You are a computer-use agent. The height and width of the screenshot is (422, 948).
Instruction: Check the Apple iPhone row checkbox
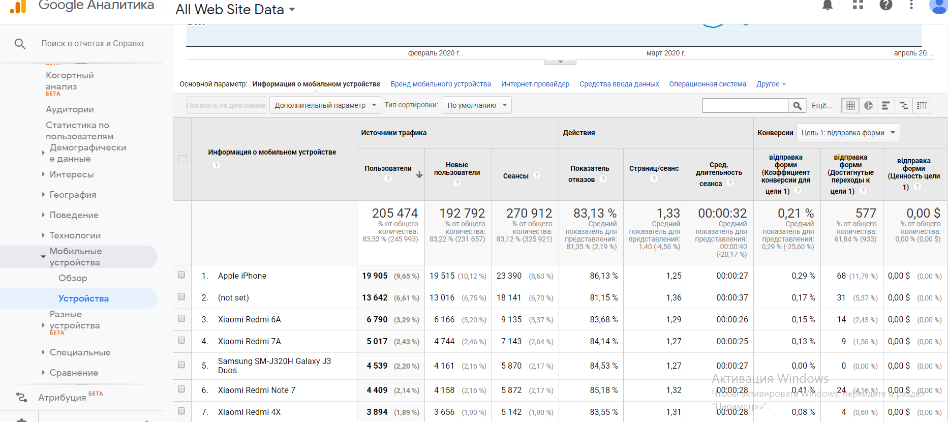tap(181, 275)
